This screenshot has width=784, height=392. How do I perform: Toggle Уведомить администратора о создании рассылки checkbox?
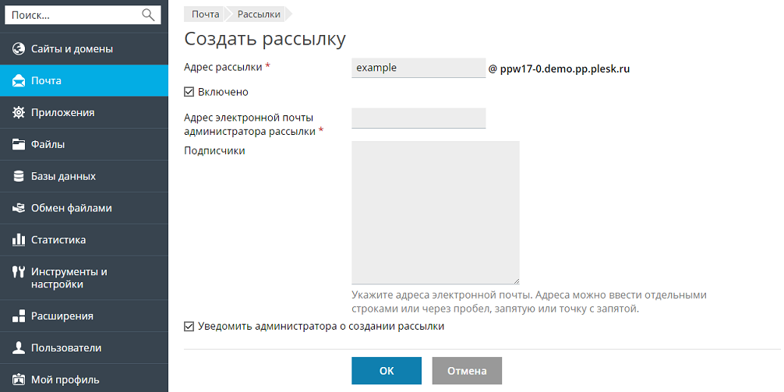tap(189, 327)
